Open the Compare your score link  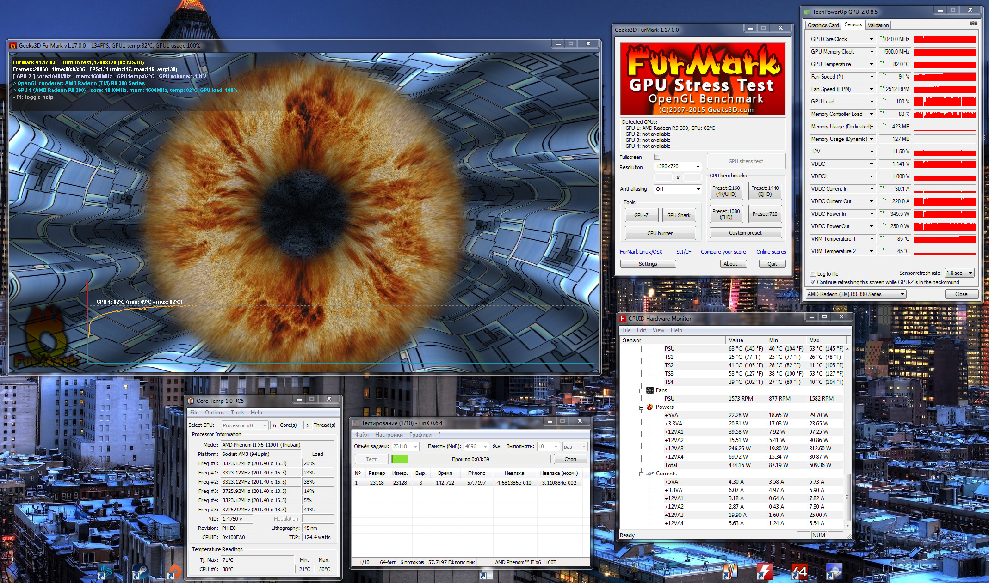(x=723, y=252)
